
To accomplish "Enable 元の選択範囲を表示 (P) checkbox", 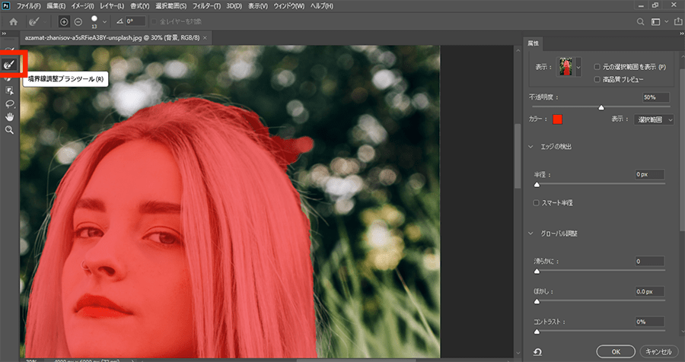I will [597, 67].
